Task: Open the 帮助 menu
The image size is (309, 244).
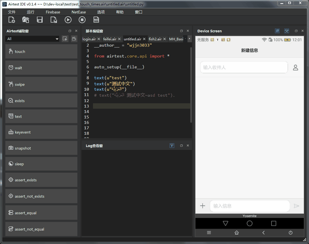Action: coord(120,12)
